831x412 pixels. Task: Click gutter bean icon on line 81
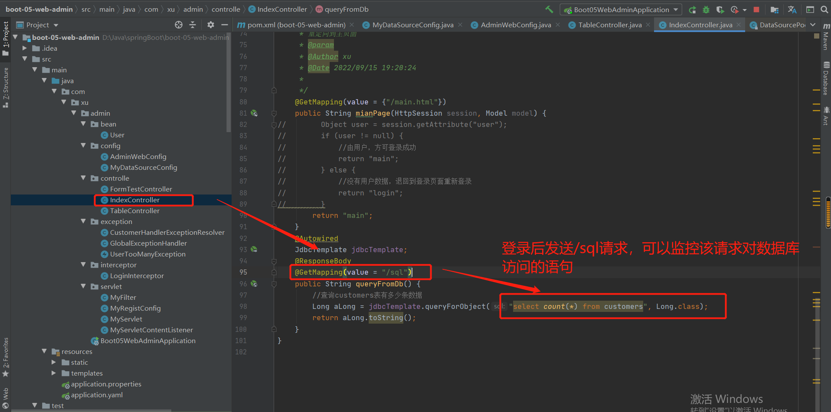pyautogui.click(x=254, y=113)
